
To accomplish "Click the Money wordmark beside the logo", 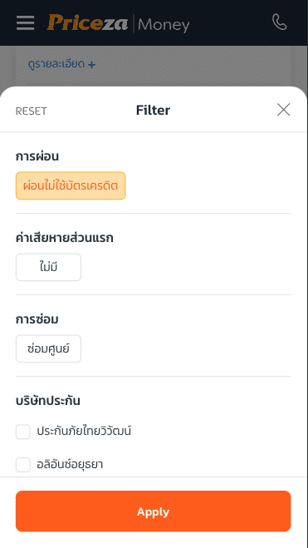I will click(164, 25).
